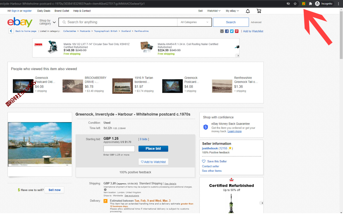Open the green J browser extension
343x214 pixels.
pyautogui.click(x=304, y=4)
